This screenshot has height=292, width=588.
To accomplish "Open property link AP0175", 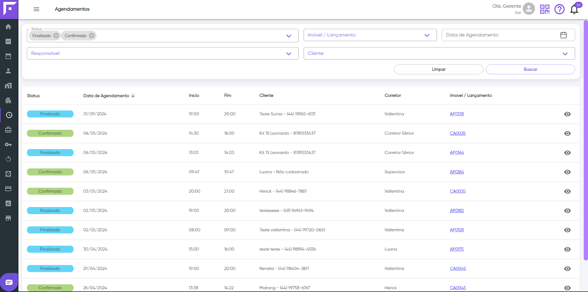I will [x=457, y=249].
